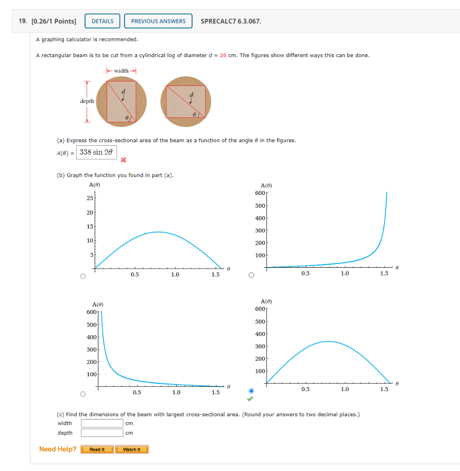Click the arch graph peaking above 300
Image resolution: width=460 pixels, height=471 pixels.
pyautogui.click(x=327, y=345)
